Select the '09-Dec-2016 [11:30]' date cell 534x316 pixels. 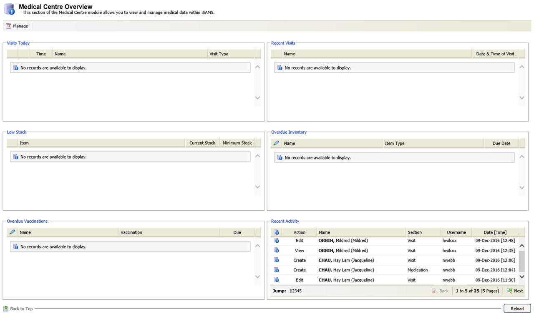point(495,280)
